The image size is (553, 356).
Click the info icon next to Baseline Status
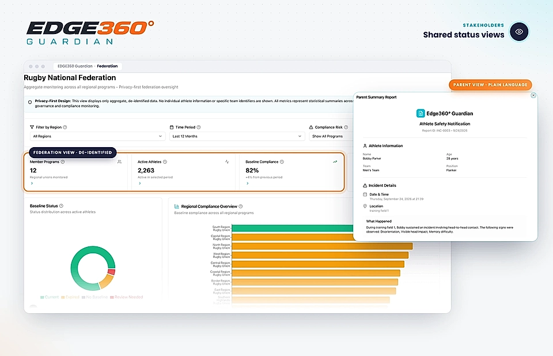62,205
